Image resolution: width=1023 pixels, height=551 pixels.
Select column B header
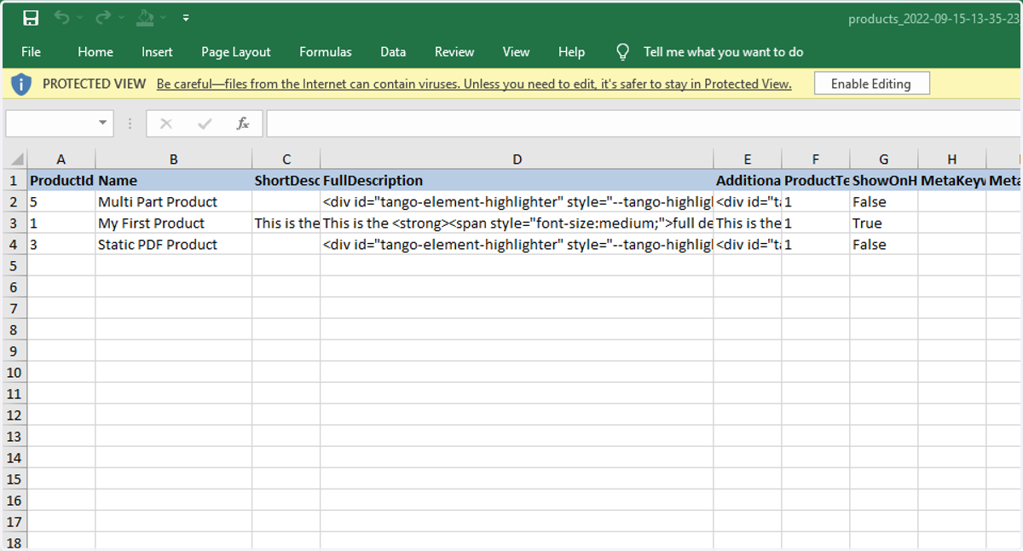pyautogui.click(x=174, y=159)
